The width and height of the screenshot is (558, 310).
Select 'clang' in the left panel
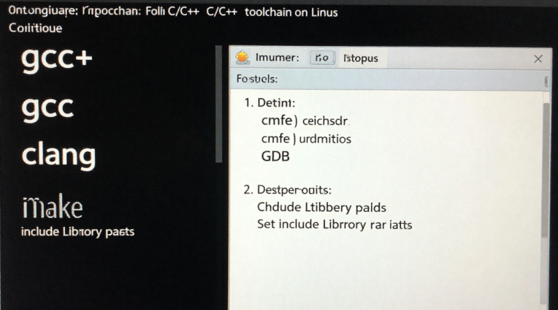(59, 155)
